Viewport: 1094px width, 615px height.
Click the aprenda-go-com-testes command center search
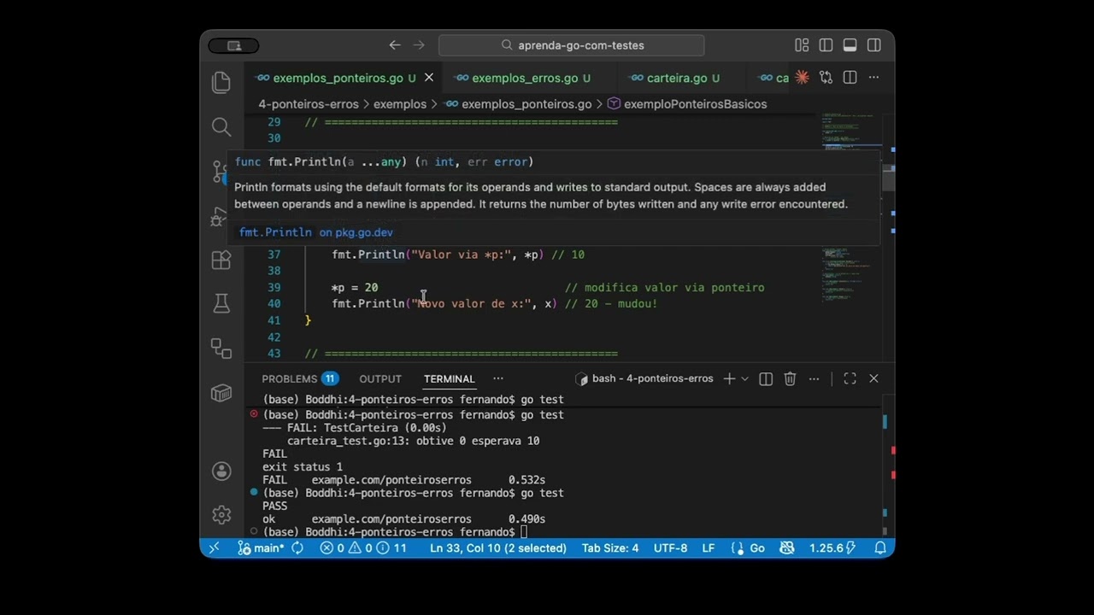pyautogui.click(x=571, y=45)
